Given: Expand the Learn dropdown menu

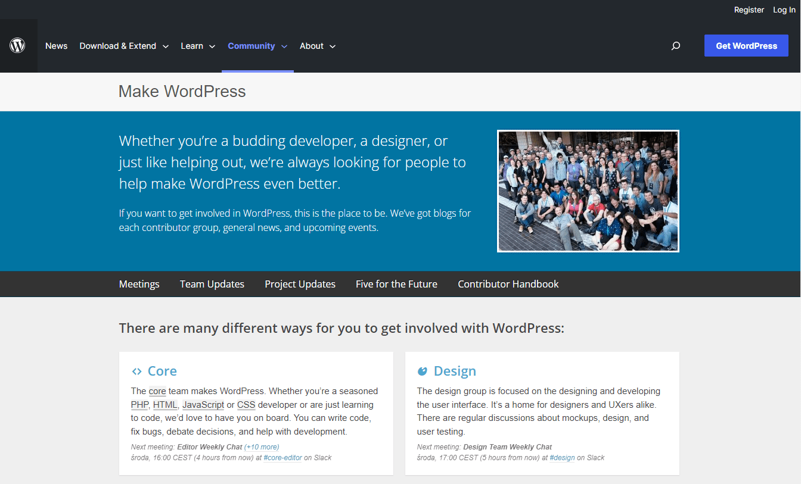Looking at the screenshot, I should pos(198,46).
